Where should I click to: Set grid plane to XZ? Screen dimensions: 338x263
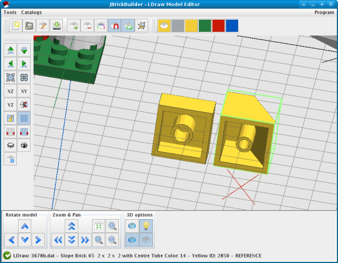[x=10, y=91]
